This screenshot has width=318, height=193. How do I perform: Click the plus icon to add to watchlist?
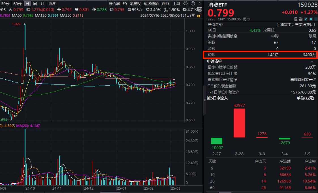tap(316, 19)
